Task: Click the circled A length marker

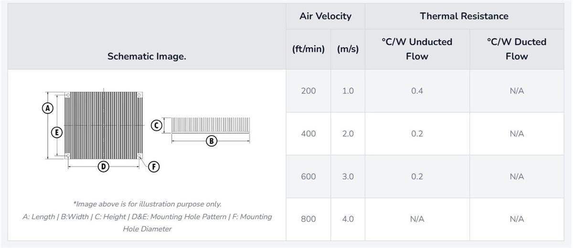Action: 47,108
